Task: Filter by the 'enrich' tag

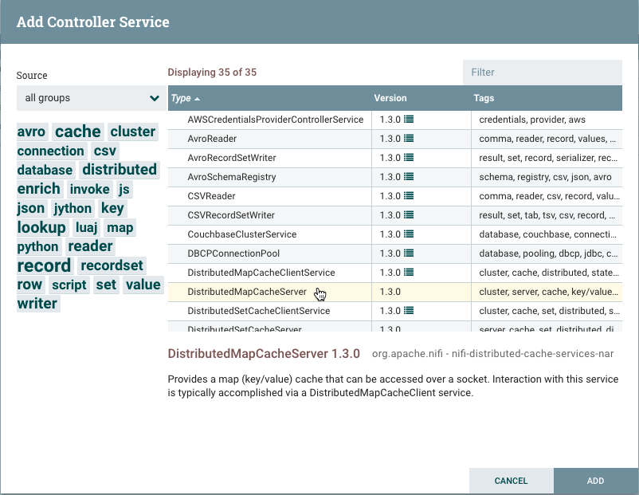Action: [x=39, y=189]
